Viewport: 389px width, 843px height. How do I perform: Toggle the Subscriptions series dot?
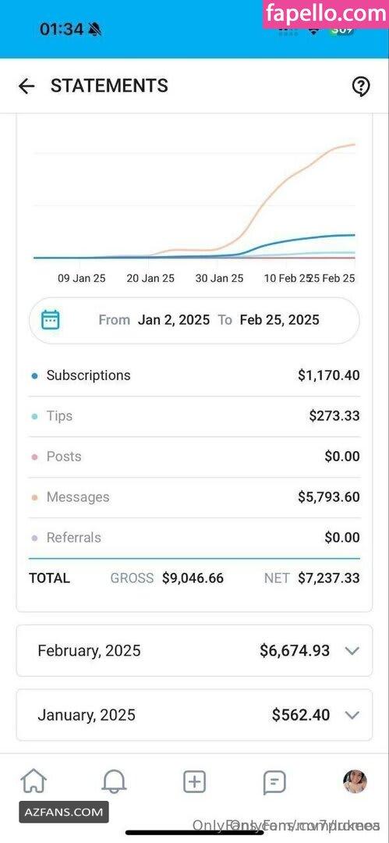coord(35,375)
